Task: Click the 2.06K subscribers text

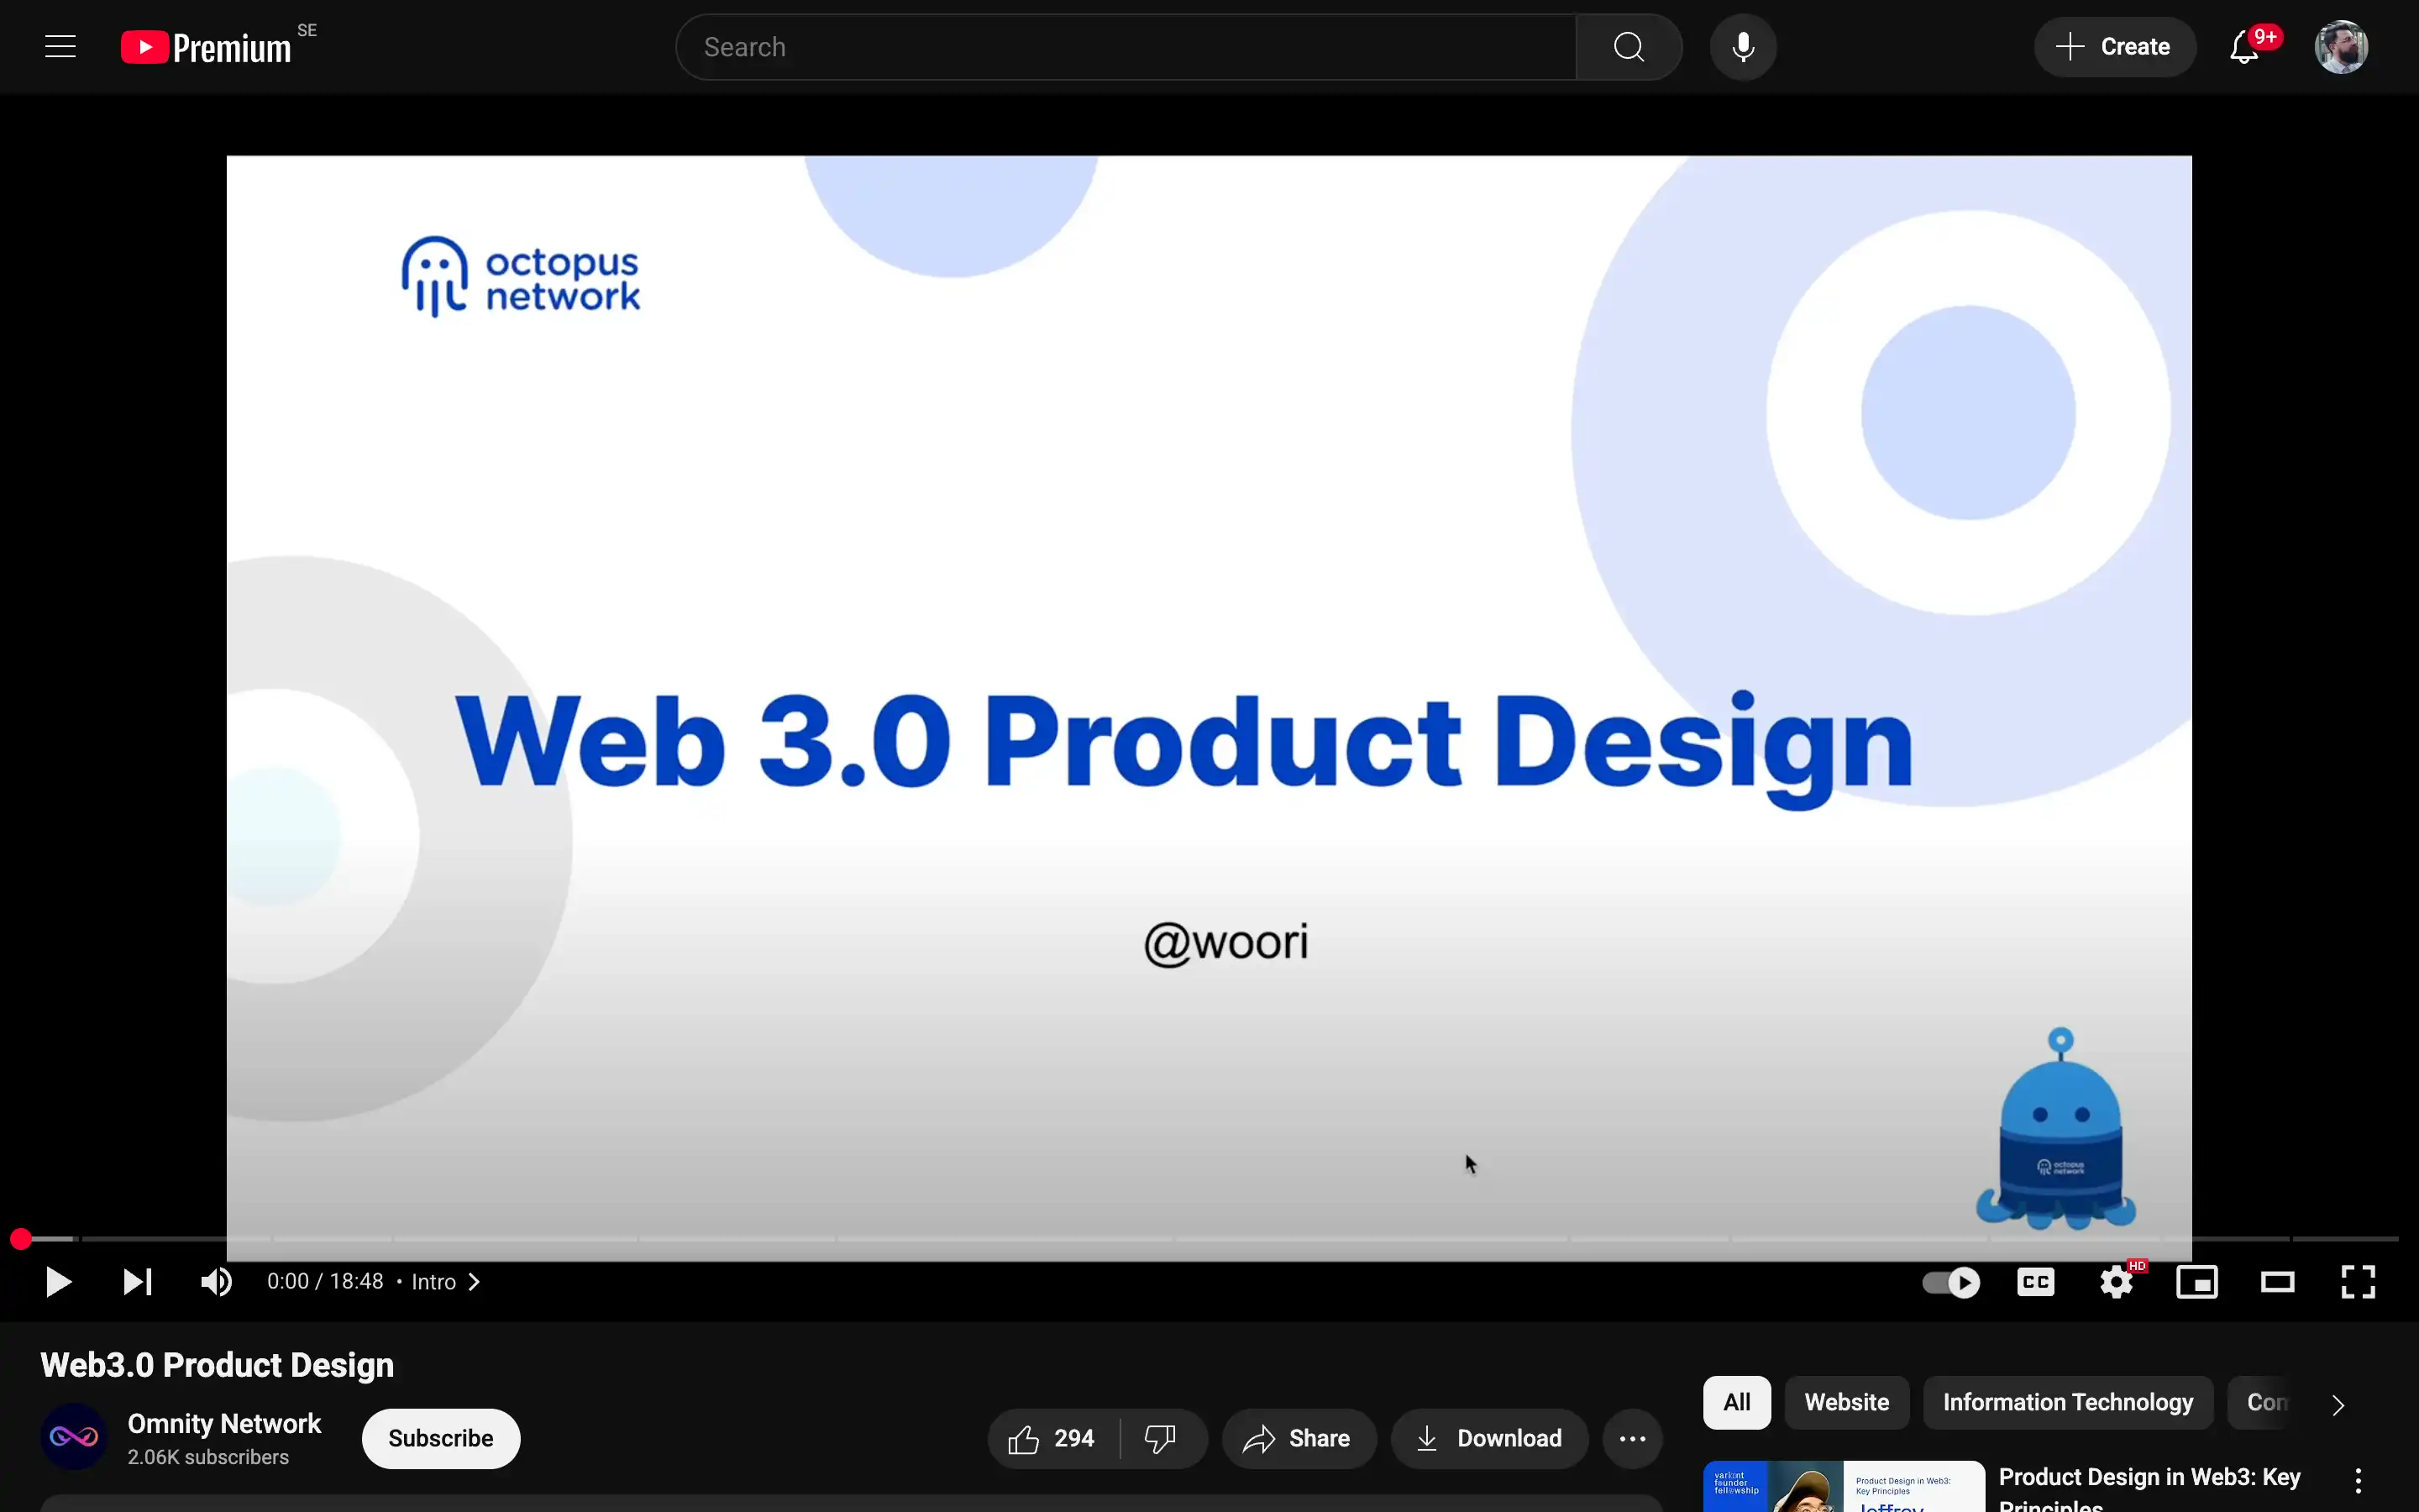Action: [x=208, y=1457]
